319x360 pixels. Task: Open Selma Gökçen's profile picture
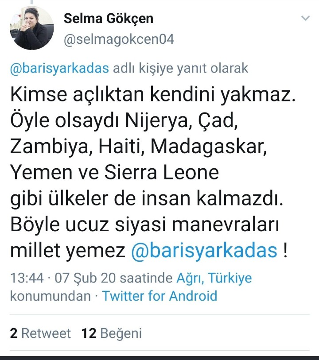(31, 28)
